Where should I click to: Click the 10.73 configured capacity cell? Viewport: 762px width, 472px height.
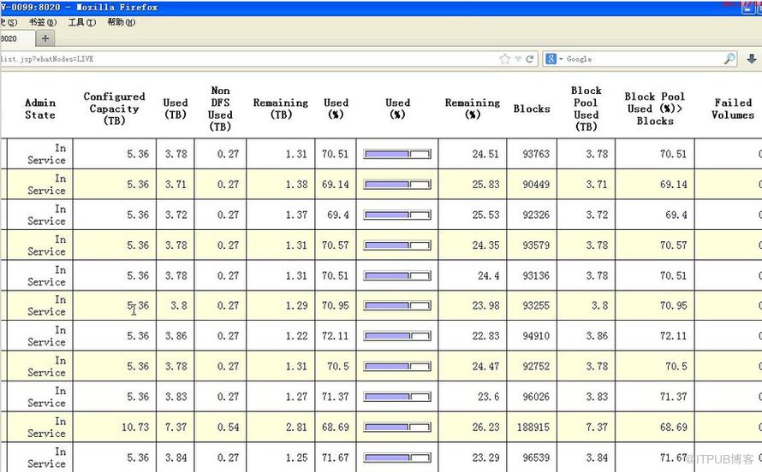point(115,428)
